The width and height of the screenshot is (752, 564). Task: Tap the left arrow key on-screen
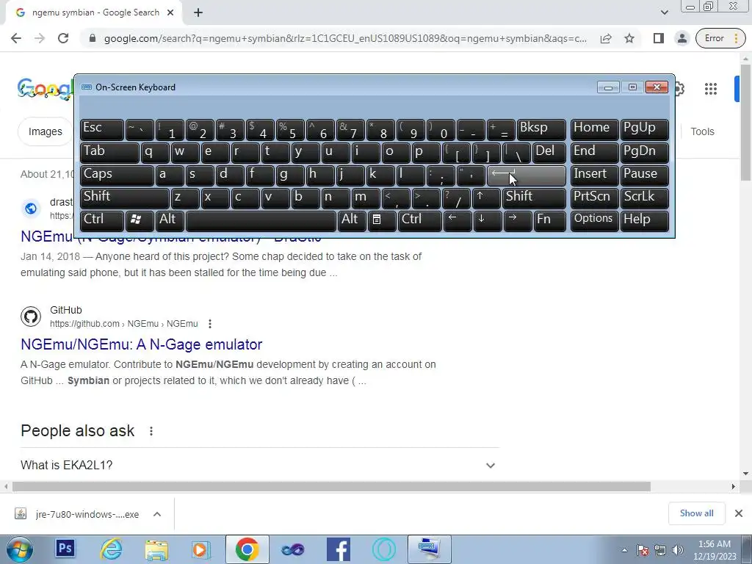[458, 221]
